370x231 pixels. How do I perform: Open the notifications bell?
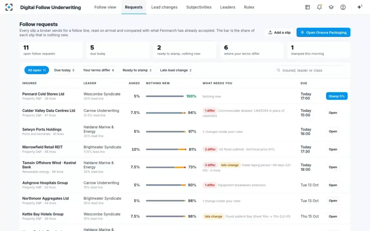[x=319, y=7]
